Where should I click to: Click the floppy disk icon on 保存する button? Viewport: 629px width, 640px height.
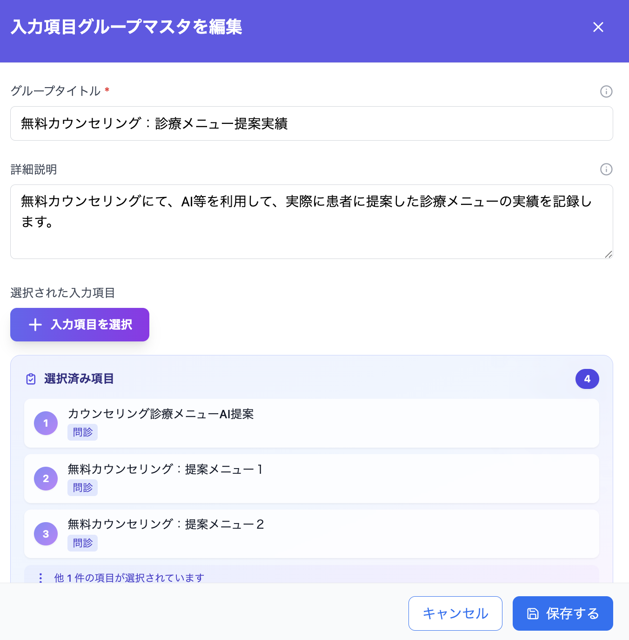point(532,613)
